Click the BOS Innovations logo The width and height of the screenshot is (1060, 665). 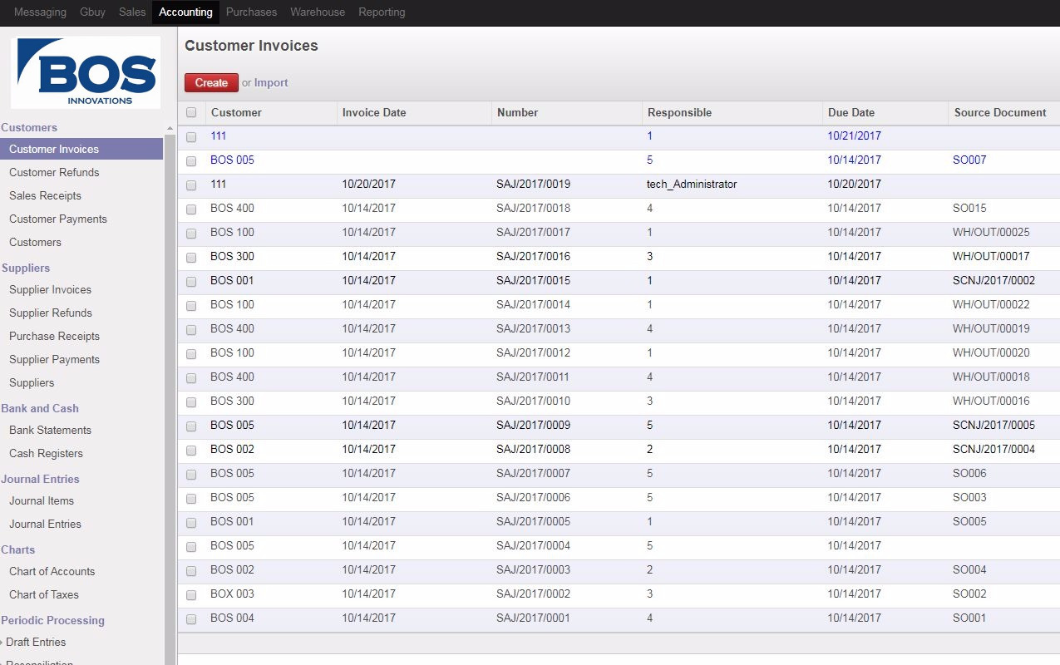coord(86,72)
